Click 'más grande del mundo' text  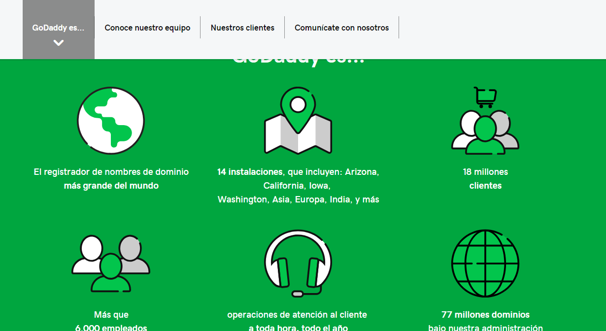pos(111,186)
